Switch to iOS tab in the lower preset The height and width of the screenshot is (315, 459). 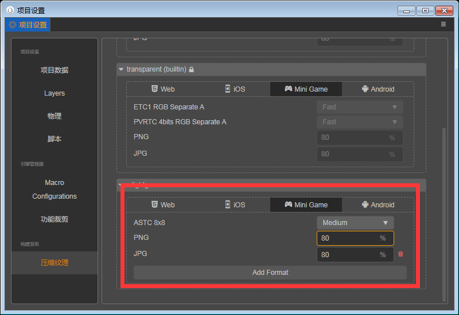(235, 205)
